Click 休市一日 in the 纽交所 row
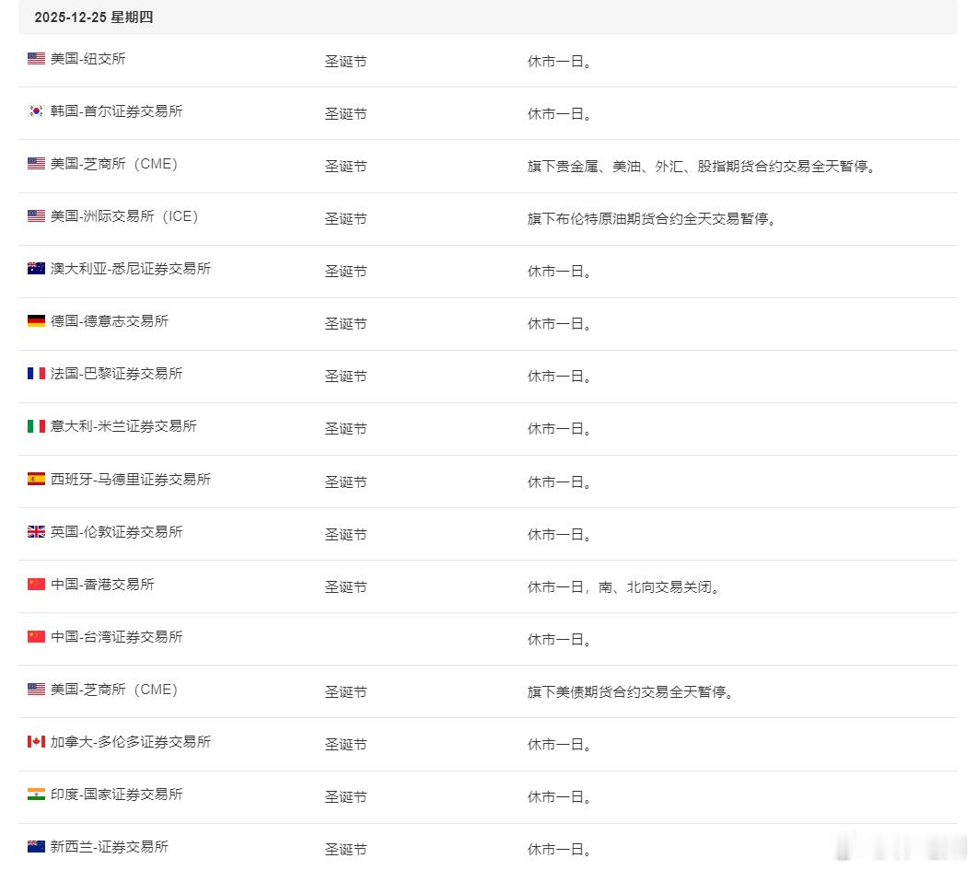977x870 pixels. pyautogui.click(x=560, y=61)
